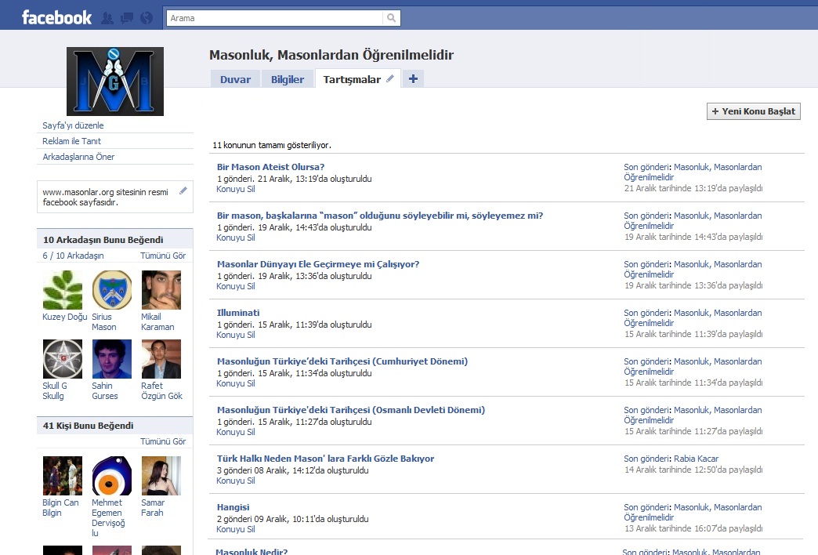Image resolution: width=818 pixels, height=555 pixels.
Task: Add a new tab with plus icon
Action: click(x=413, y=79)
